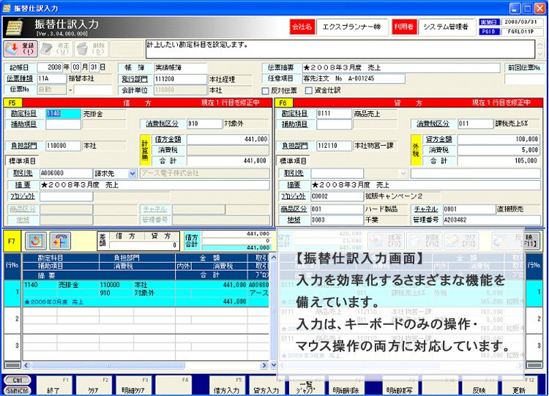Select row 2 header in the debit grid
This screenshot has width=549, height=396.
pyautogui.click(x=12, y=320)
